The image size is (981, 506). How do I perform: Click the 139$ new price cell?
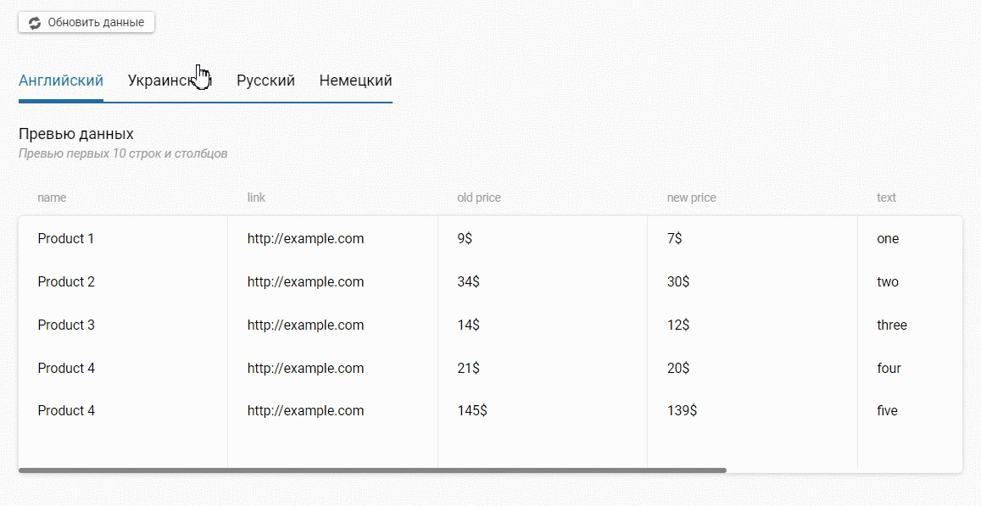tap(682, 411)
